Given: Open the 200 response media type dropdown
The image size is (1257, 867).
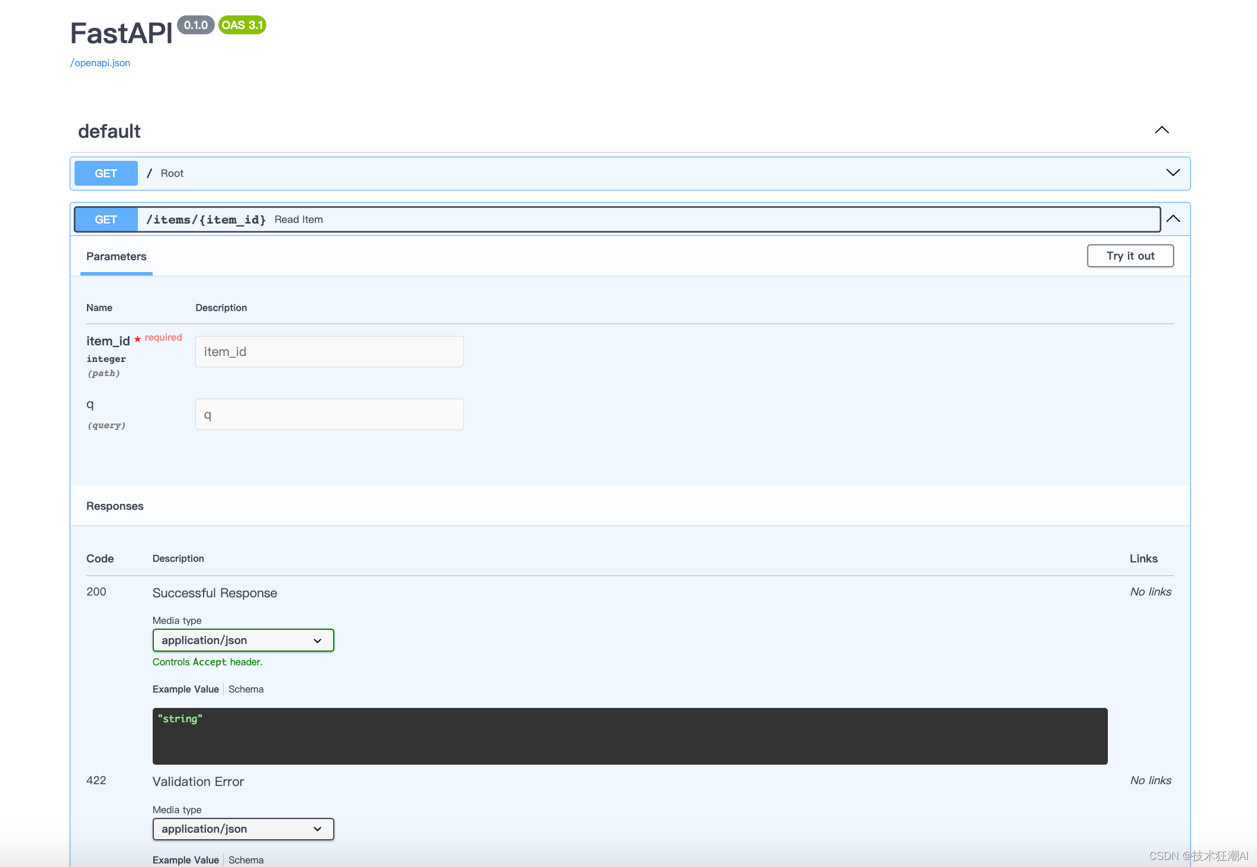Looking at the screenshot, I should click(x=243, y=640).
